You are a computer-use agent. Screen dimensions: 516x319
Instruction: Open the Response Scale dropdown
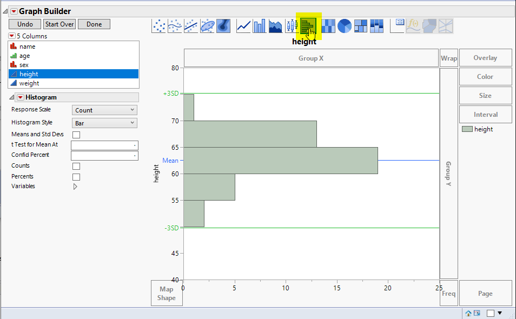tap(104, 110)
